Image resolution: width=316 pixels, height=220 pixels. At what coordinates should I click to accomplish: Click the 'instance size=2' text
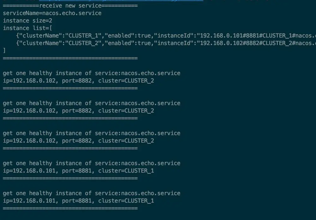pos(27,21)
